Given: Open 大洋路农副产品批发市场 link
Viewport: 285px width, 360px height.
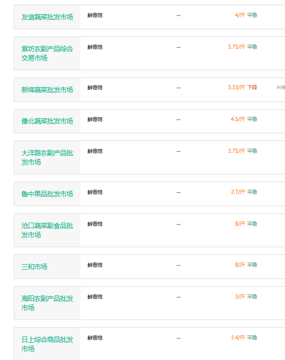Looking at the screenshot, I should coord(47,157).
